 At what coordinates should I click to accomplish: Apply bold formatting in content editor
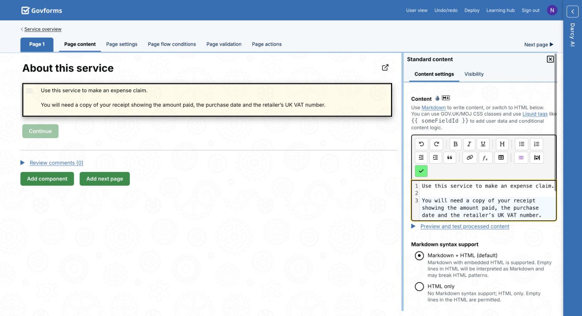[x=455, y=144]
